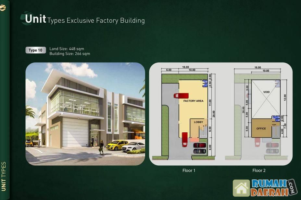Click the RumahDaerah house icon
The height and width of the screenshot is (200, 301).
[241, 188]
